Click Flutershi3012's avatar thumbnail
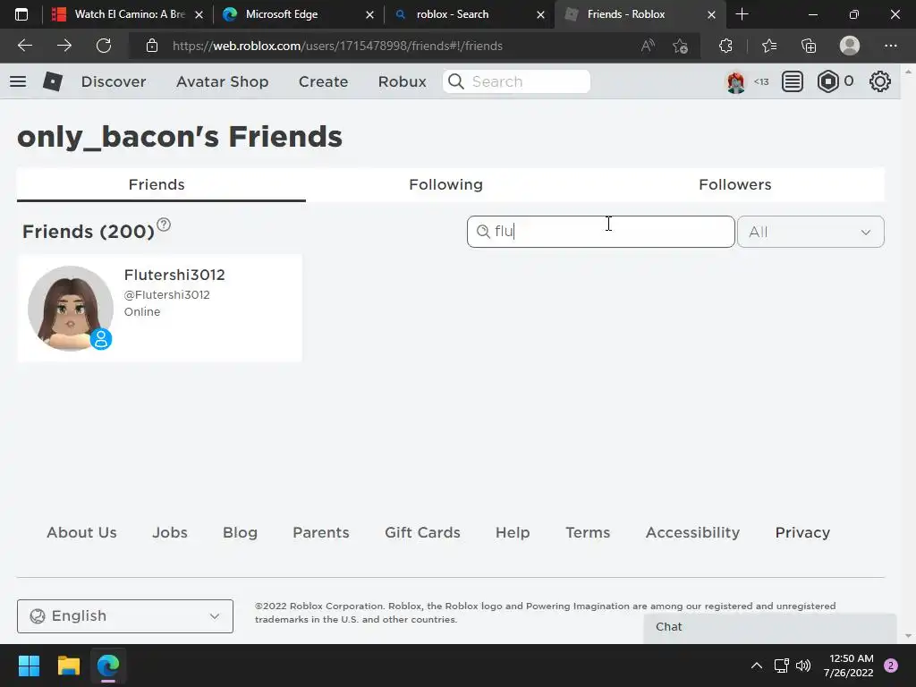The image size is (916, 687). (71, 309)
